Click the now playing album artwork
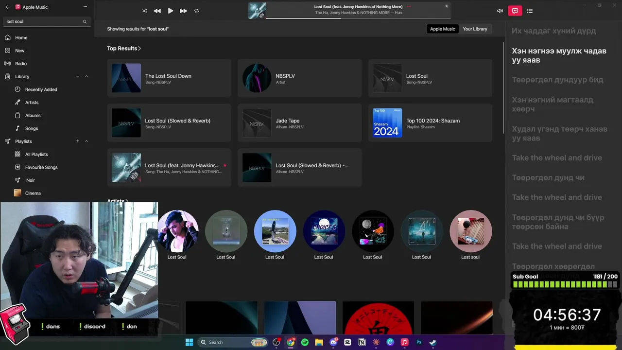This screenshot has height=350, width=622. coord(257,11)
